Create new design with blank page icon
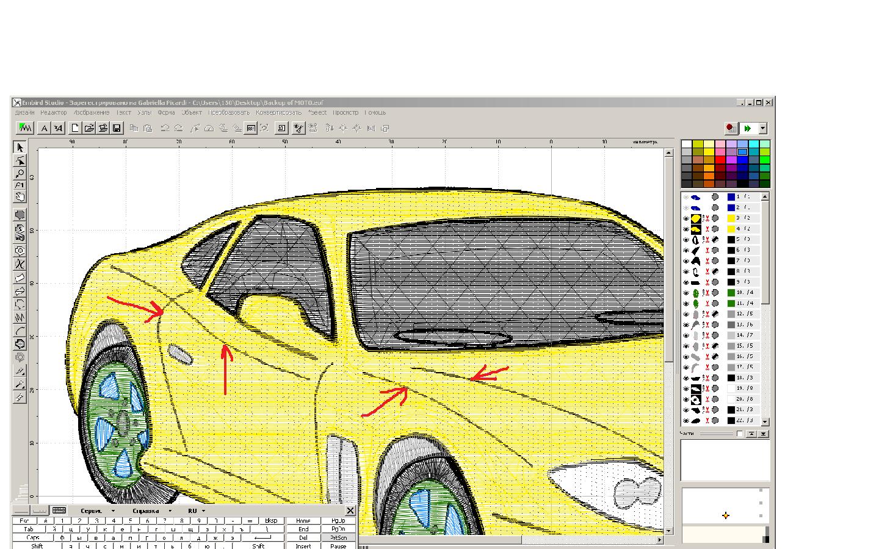 pos(75,128)
